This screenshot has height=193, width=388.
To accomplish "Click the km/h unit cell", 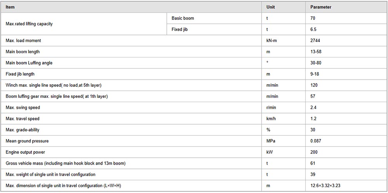I will (x=271, y=119).
